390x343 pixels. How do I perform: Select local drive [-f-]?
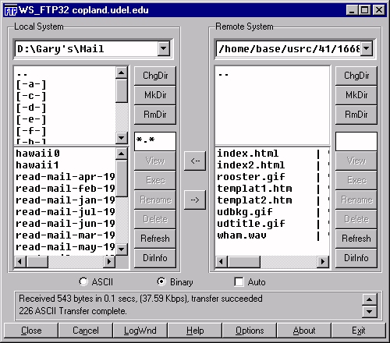click(x=31, y=131)
